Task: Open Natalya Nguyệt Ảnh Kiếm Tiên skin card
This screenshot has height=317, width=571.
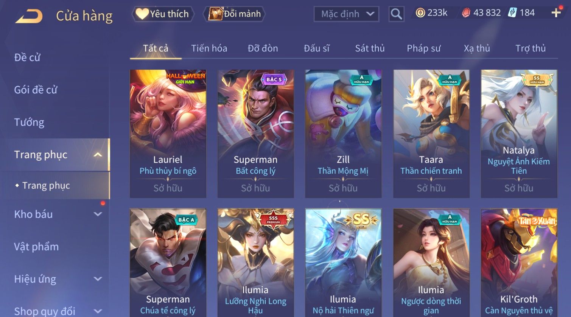Action: pyautogui.click(x=519, y=134)
